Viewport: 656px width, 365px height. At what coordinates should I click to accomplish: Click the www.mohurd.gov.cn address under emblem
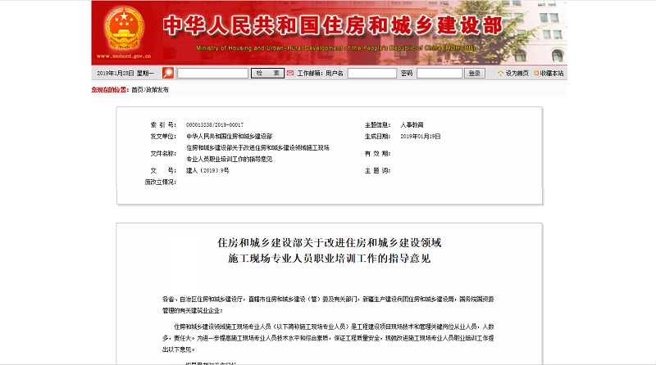[124, 56]
